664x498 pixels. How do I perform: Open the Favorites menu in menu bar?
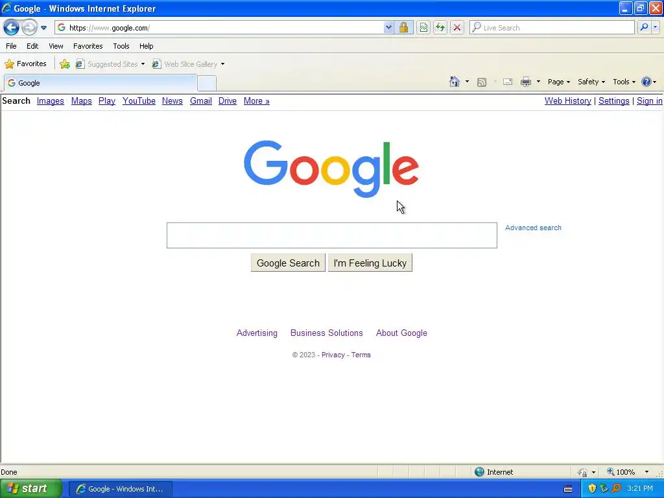[x=88, y=46]
